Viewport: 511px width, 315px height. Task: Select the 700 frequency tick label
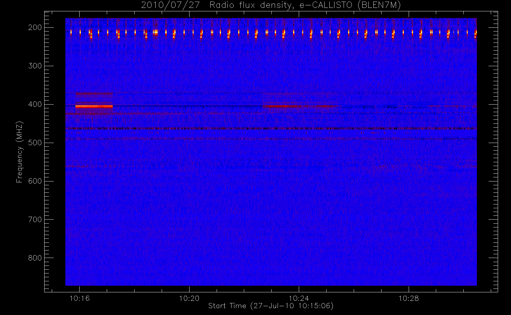point(35,220)
